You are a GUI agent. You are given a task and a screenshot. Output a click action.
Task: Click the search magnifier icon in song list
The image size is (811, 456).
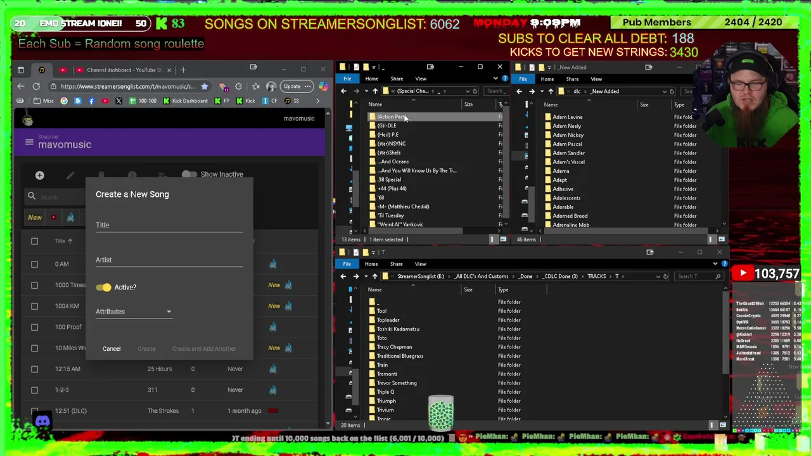click(x=32, y=196)
